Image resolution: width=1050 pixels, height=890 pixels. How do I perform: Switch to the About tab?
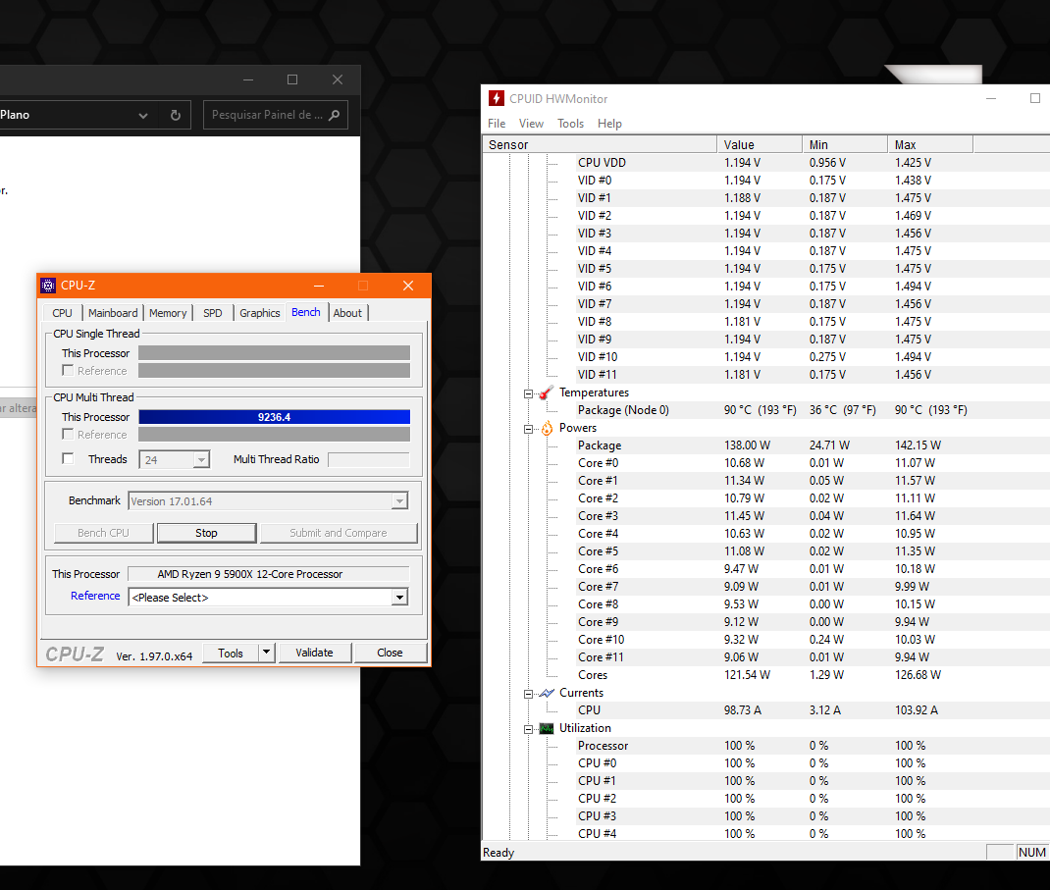coord(347,313)
